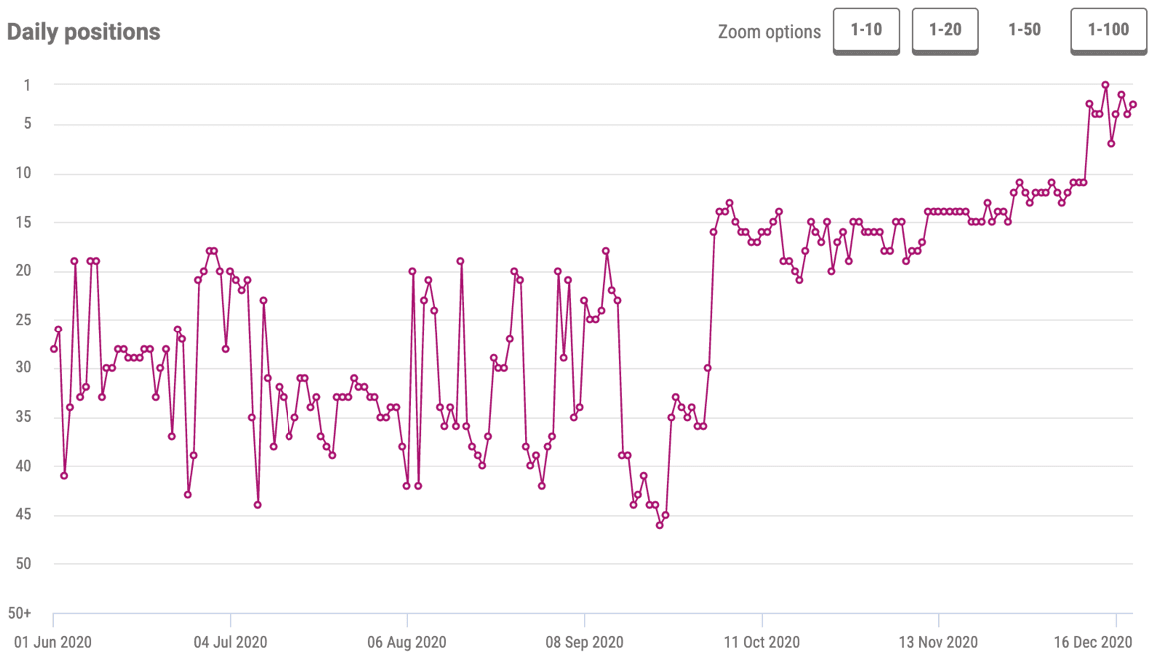Click the last data point on the line
Image resolution: width=1152 pixels, height=662 pixels.
click(x=1133, y=104)
